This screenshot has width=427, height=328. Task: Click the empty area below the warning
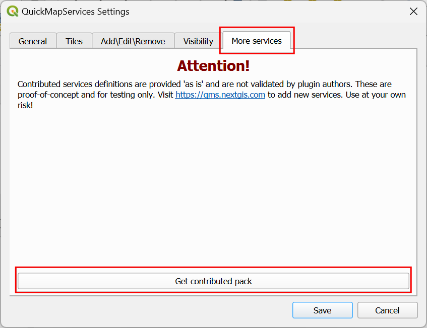coord(213,186)
